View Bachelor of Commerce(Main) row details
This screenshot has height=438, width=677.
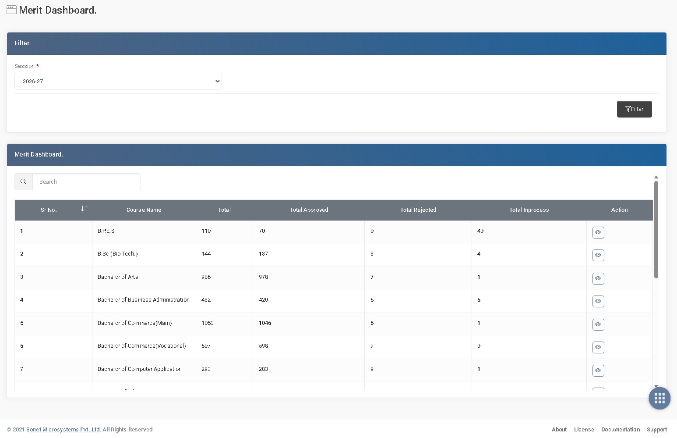coord(598,324)
